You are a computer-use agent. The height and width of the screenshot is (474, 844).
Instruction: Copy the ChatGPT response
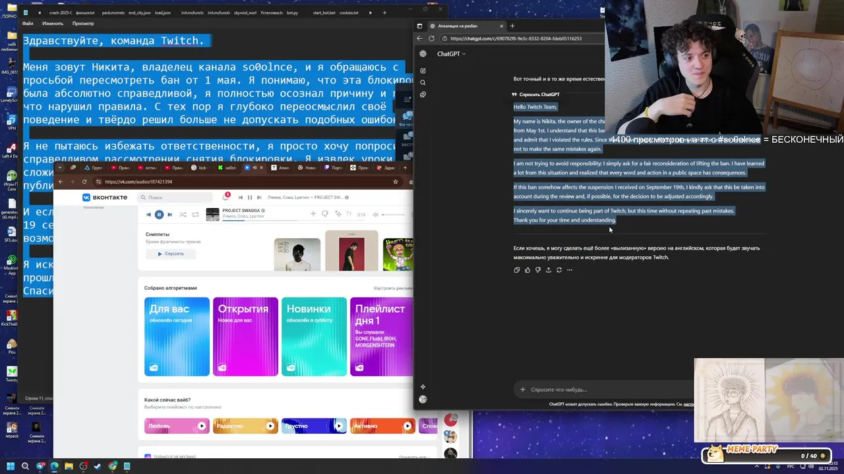pyautogui.click(x=516, y=270)
